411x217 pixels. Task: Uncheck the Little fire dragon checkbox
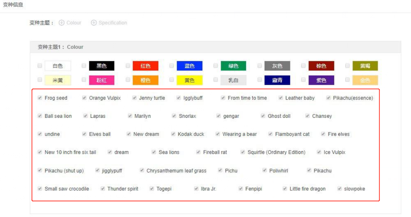(x=285, y=189)
